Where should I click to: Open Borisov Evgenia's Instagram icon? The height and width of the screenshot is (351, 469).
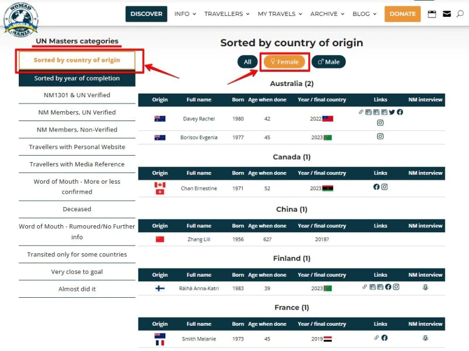[380, 136]
